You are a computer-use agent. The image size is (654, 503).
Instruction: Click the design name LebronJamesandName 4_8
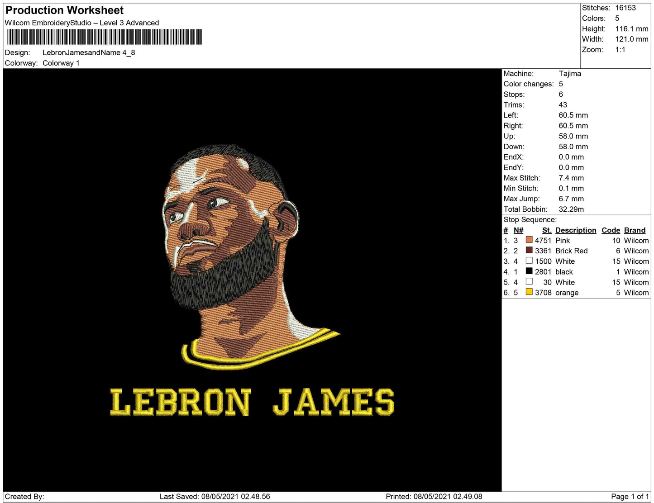pyautogui.click(x=89, y=52)
